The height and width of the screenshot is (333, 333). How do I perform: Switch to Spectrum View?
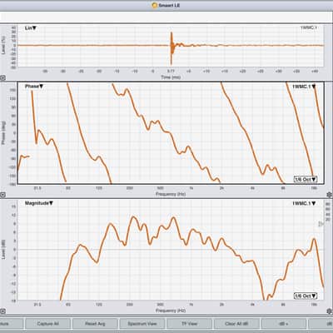pyautogui.click(x=142, y=324)
